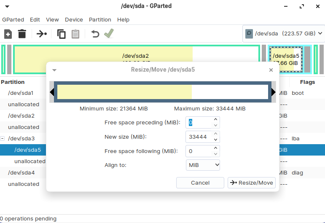
Task: Open the Help menu
Action: pyautogui.click(x=123, y=20)
